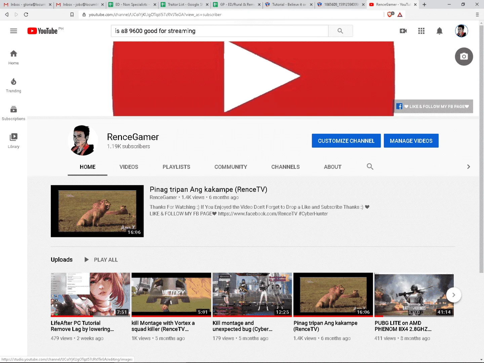Switch to the Traitor List Google Sheets tab
The image size is (484, 363).
click(185, 5)
